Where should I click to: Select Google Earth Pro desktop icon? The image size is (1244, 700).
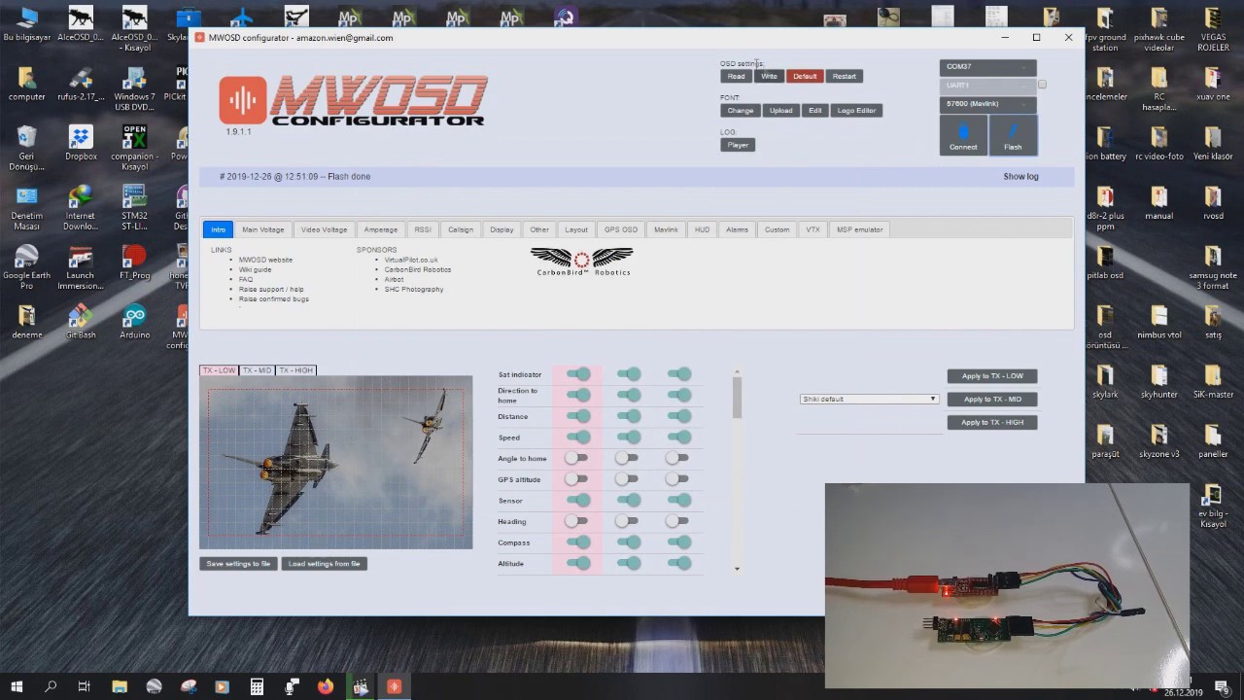pyautogui.click(x=26, y=267)
